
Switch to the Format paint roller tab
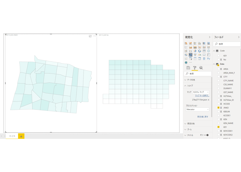click(195, 68)
